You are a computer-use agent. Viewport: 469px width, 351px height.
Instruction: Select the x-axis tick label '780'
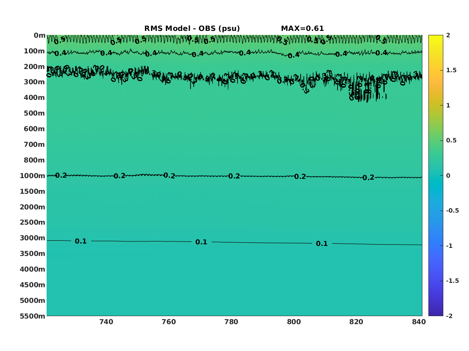231,322
